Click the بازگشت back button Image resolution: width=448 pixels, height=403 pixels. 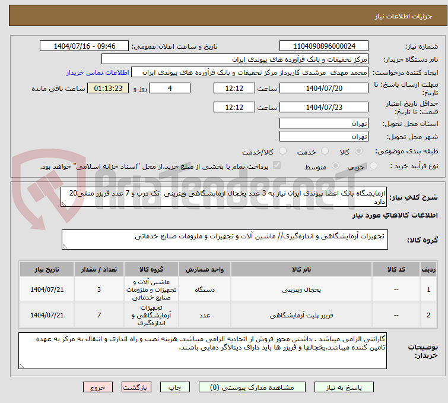tap(138, 387)
